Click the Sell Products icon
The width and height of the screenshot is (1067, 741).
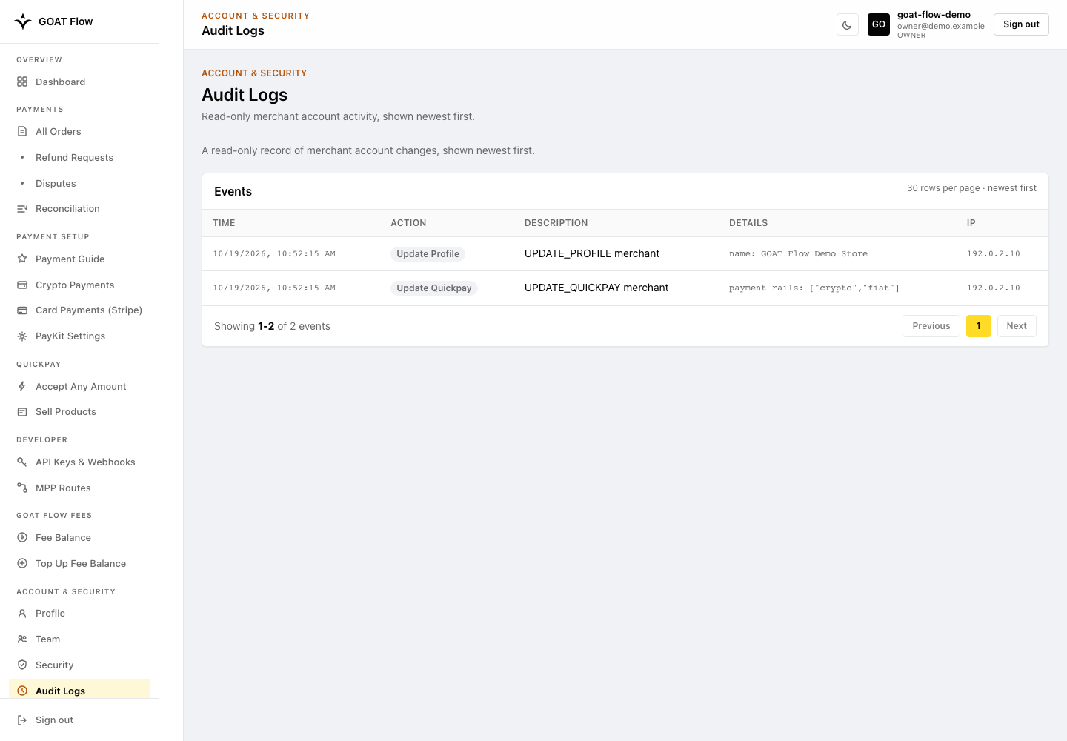coord(22,412)
